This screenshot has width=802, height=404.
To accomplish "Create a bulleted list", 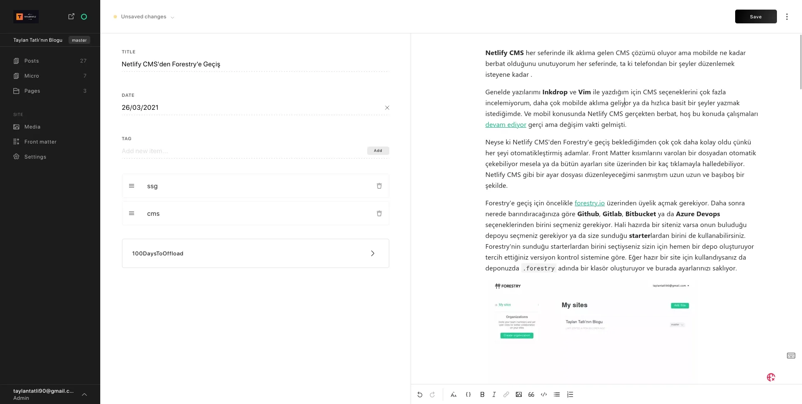I will (557, 394).
